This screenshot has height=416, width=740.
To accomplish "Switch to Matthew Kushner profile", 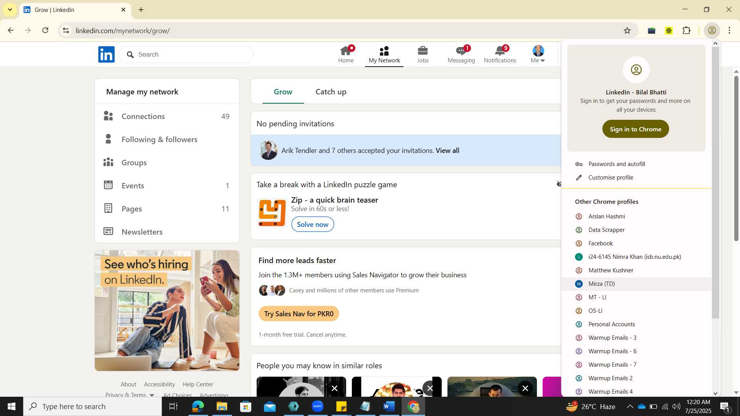I will pyautogui.click(x=636, y=270).
